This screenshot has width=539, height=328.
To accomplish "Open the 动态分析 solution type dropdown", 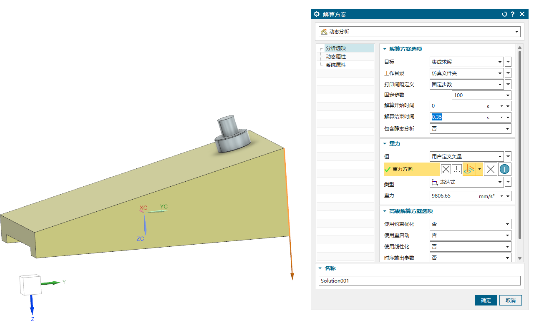I will click(419, 32).
